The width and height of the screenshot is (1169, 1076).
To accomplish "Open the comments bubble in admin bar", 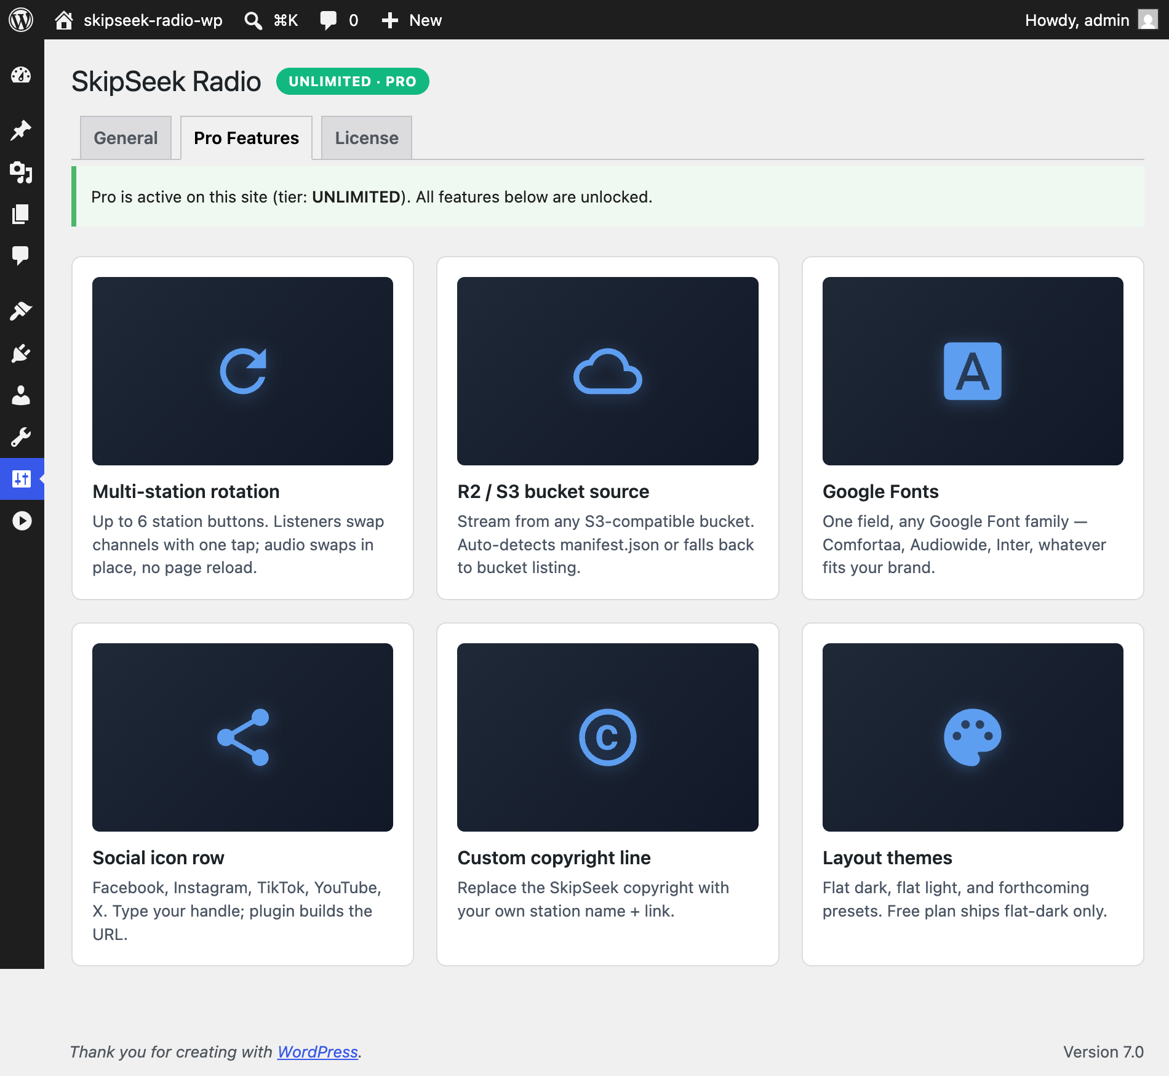I will (x=338, y=20).
